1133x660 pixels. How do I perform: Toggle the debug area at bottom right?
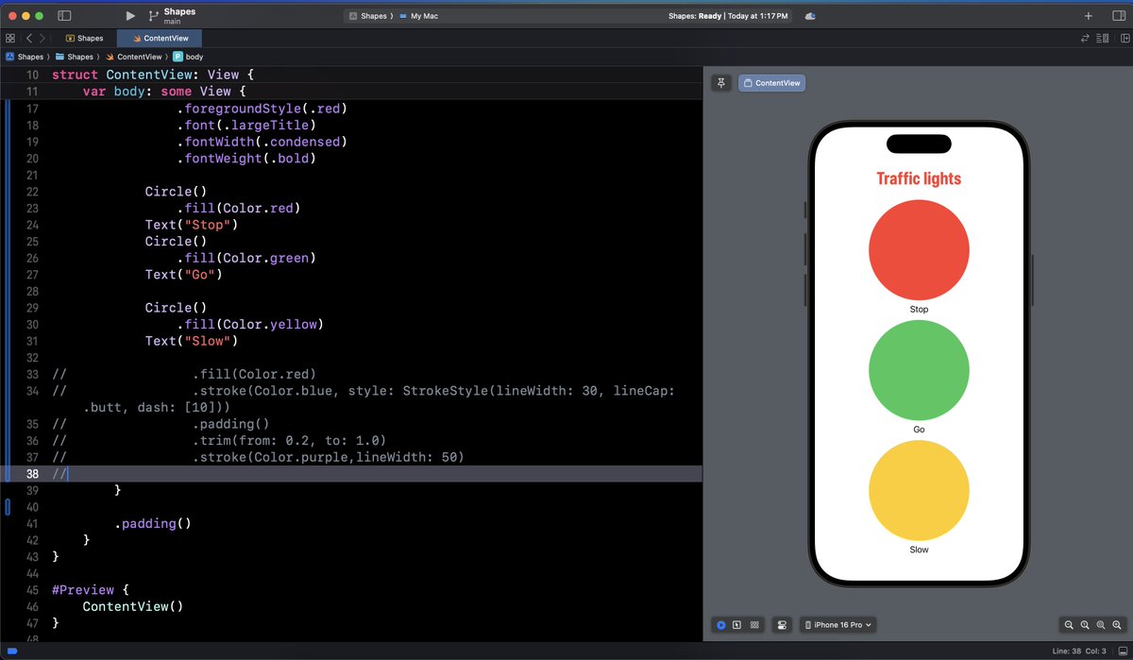pos(1121,652)
